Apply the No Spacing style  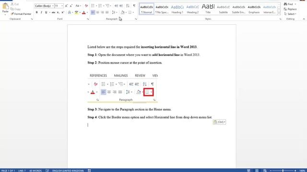162,9
